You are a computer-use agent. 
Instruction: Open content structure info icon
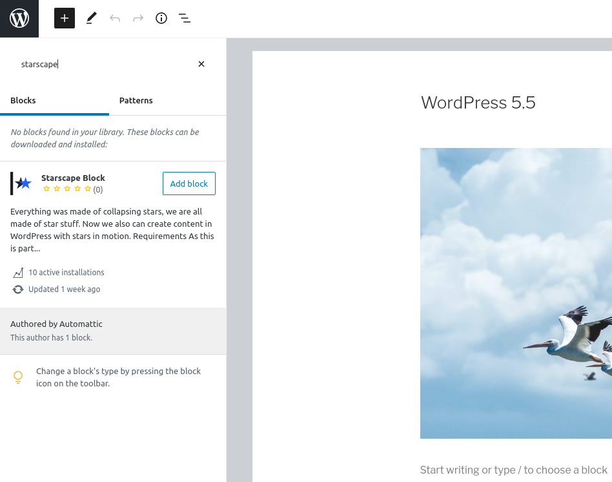[161, 18]
